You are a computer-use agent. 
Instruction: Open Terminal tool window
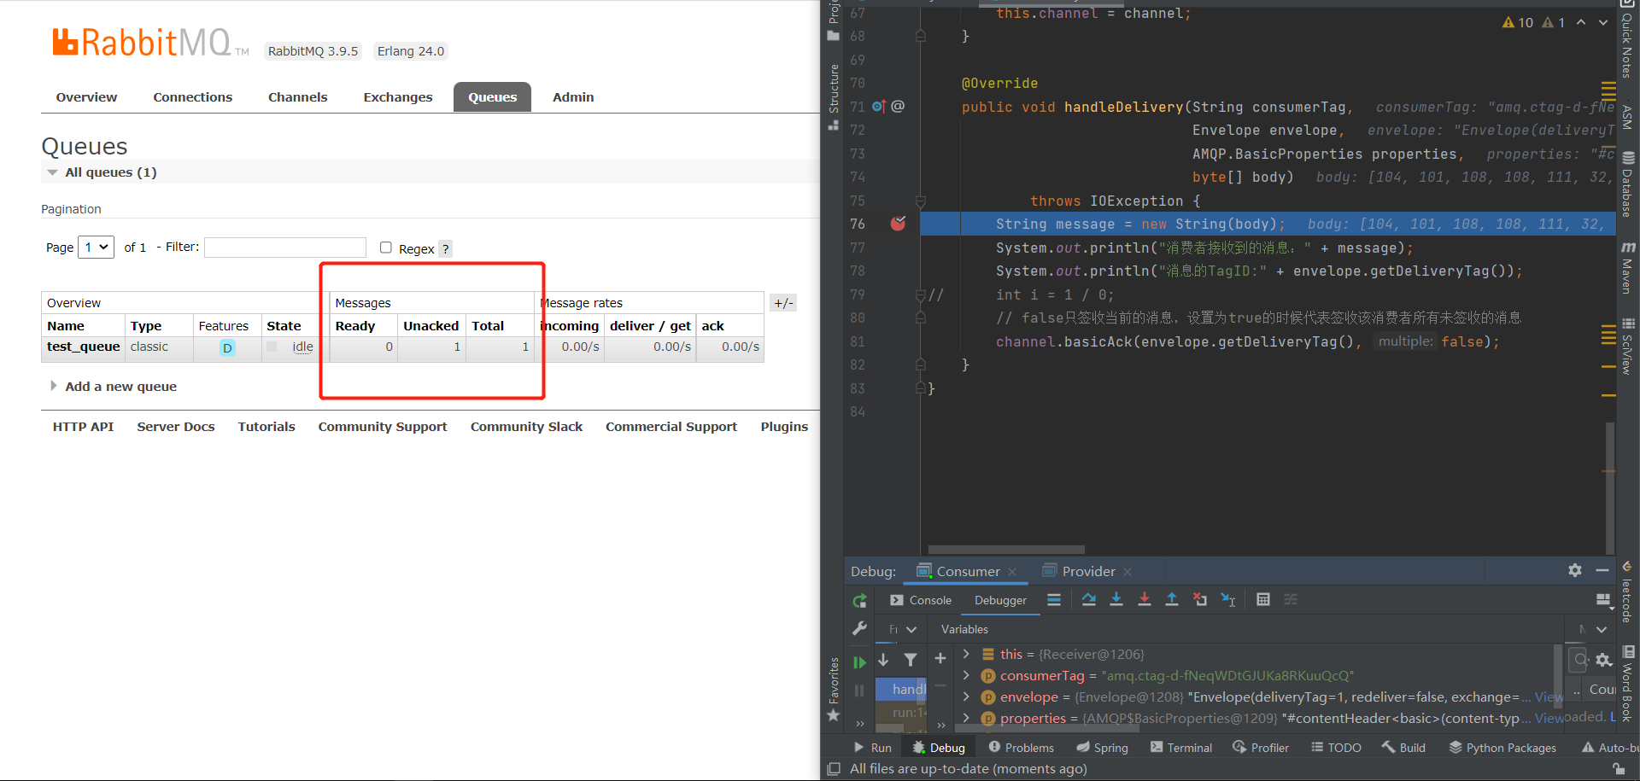(1181, 748)
